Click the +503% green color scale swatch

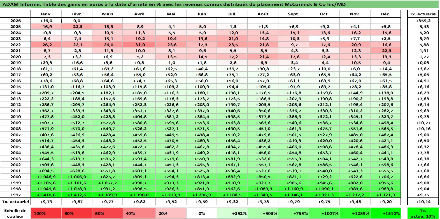click(x=263, y=213)
